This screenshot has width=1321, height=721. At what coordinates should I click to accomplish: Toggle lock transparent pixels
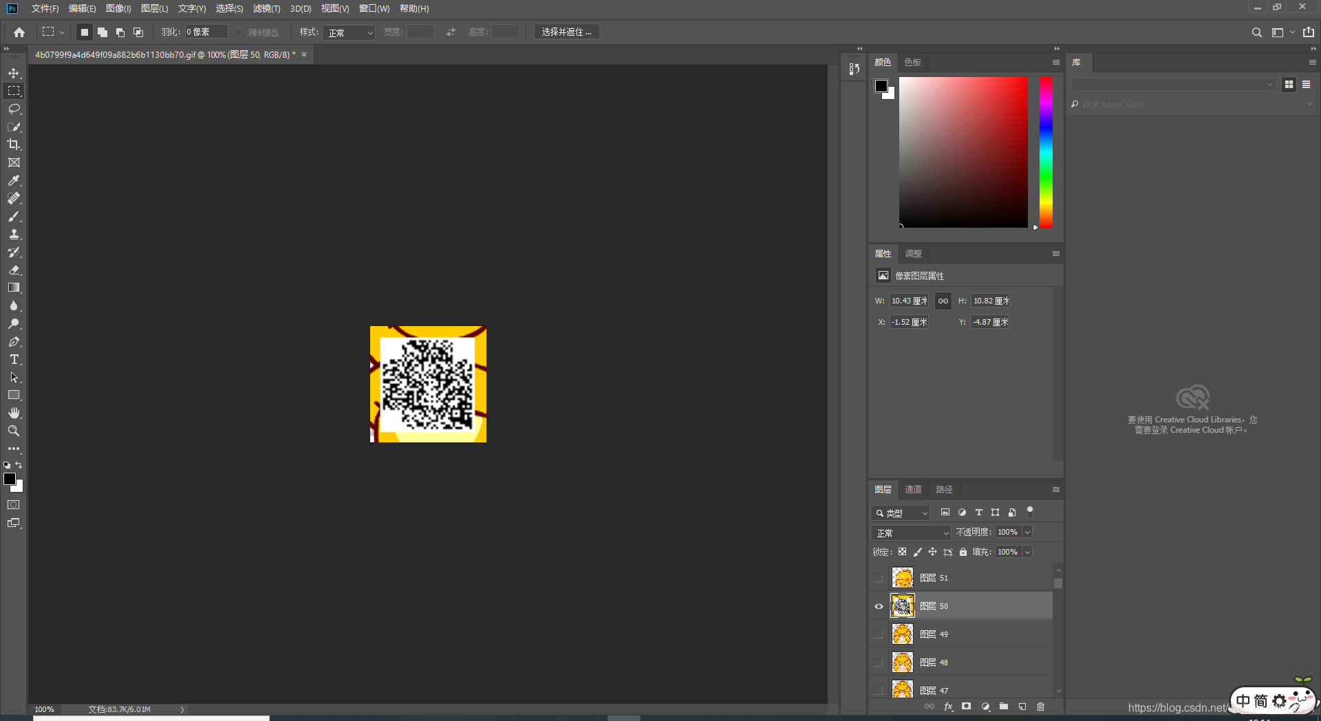coord(902,552)
